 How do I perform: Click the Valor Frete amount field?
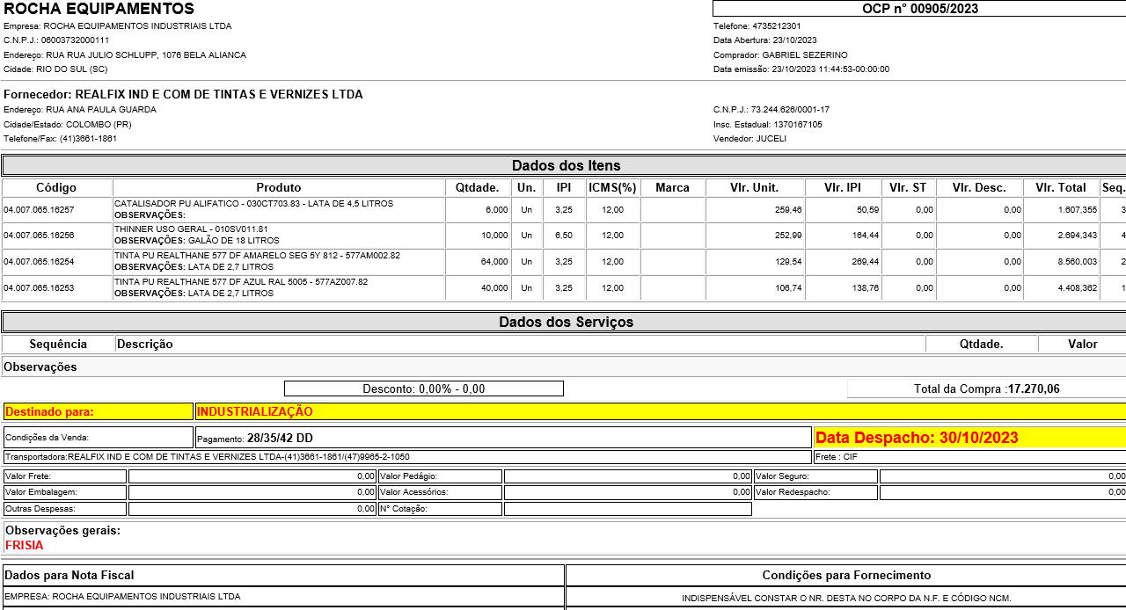tap(252, 476)
